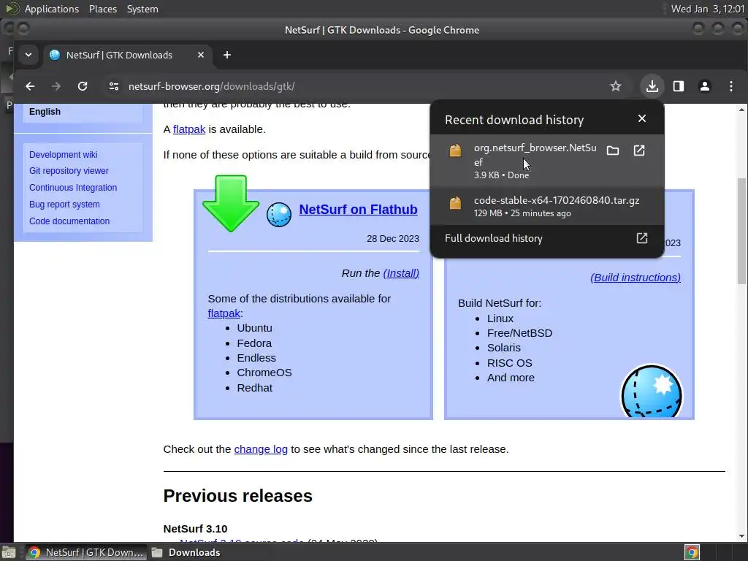Toggle the Chrome downloads toolbar icon

(652, 86)
